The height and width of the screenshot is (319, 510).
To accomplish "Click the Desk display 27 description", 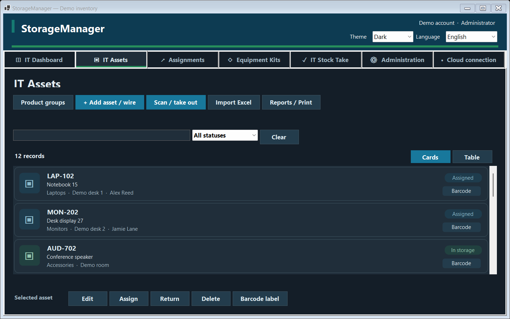I will coord(65,221).
